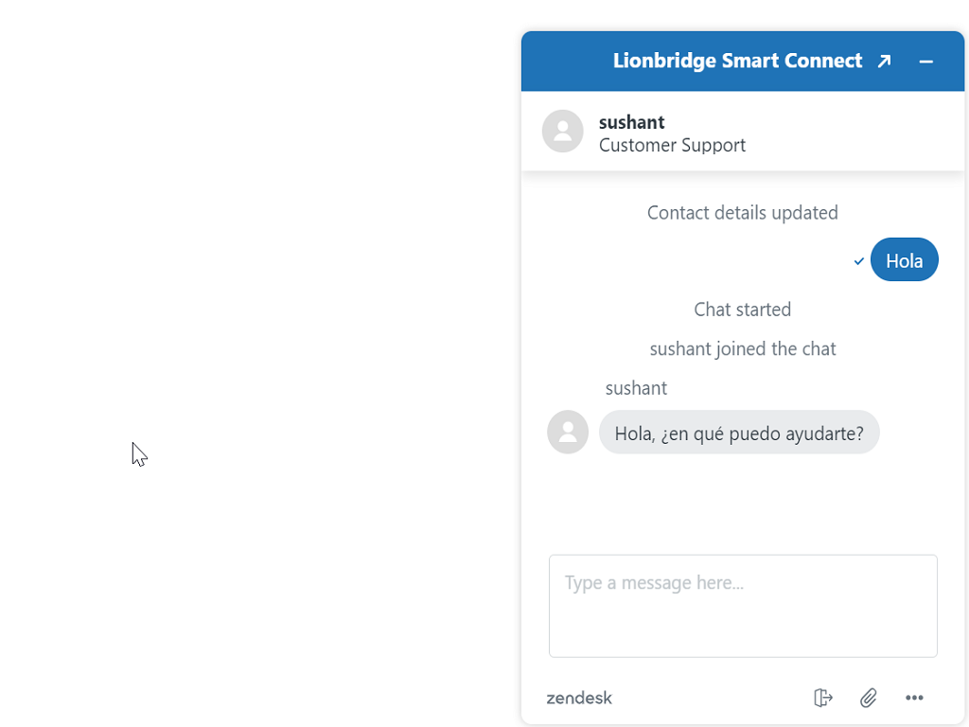This screenshot has width=969, height=727.
Task: Click the blue Hola message bubble
Action: click(904, 259)
